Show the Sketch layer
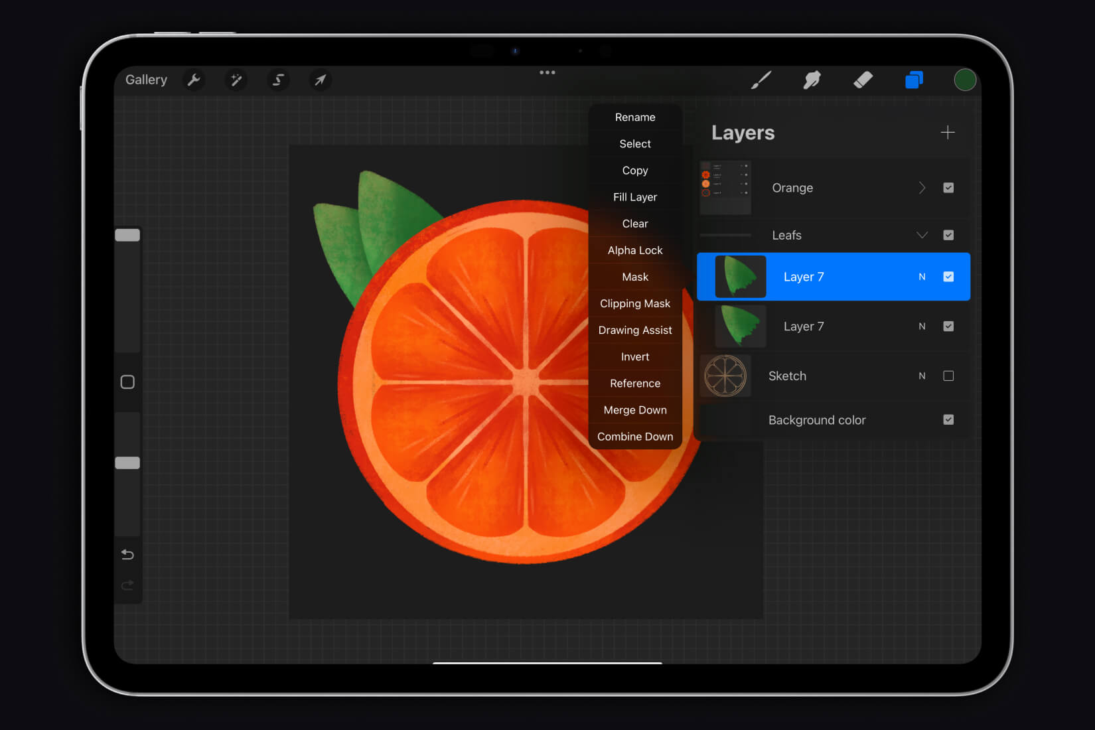Viewport: 1095px width, 730px height. click(x=948, y=376)
